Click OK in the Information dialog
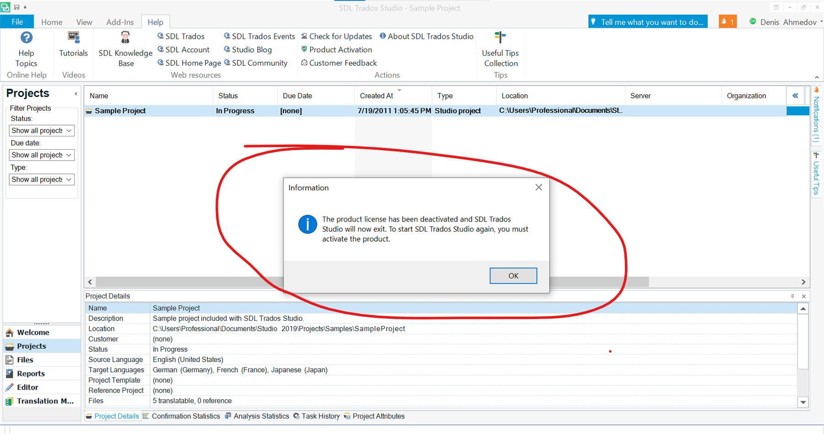Viewport: 824px width, 434px height. (513, 276)
